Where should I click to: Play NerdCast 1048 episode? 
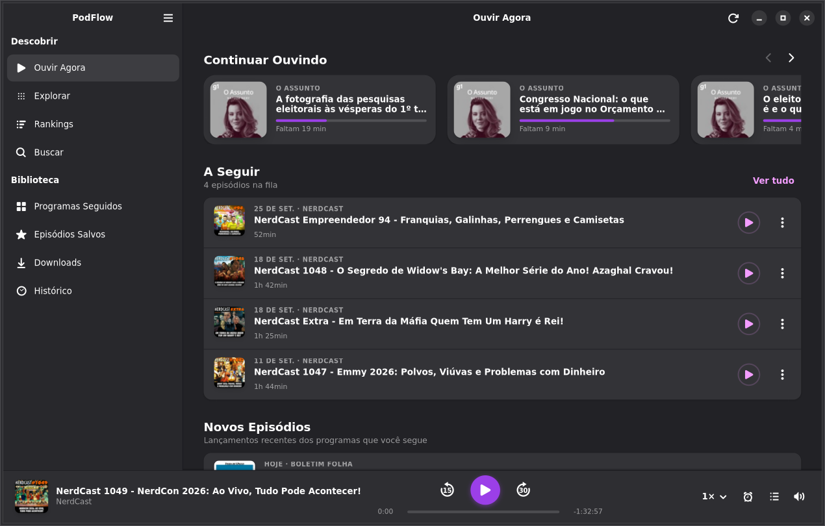[749, 273]
